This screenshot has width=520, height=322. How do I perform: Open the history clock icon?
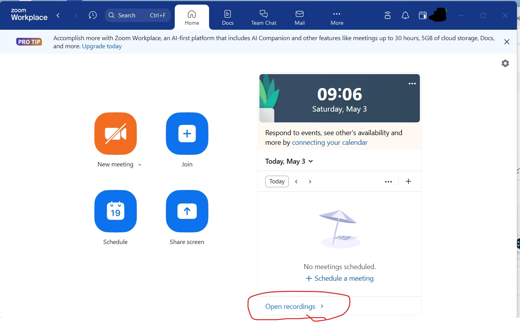click(x=93, y=15)
